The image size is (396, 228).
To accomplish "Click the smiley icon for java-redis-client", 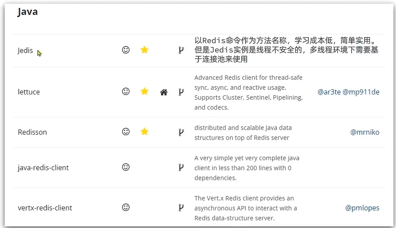I will pos(126,167).
